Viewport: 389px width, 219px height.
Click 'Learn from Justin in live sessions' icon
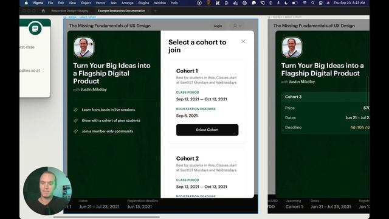pos(75,109)
